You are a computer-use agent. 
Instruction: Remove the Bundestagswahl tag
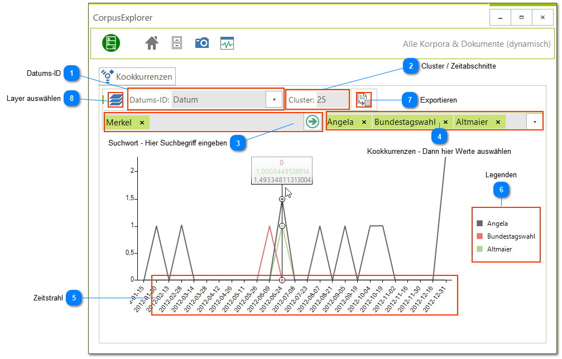pos(445,122)
